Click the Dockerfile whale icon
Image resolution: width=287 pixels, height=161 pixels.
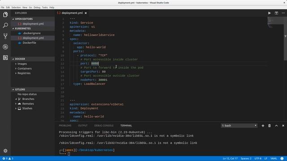click(20, 43)
